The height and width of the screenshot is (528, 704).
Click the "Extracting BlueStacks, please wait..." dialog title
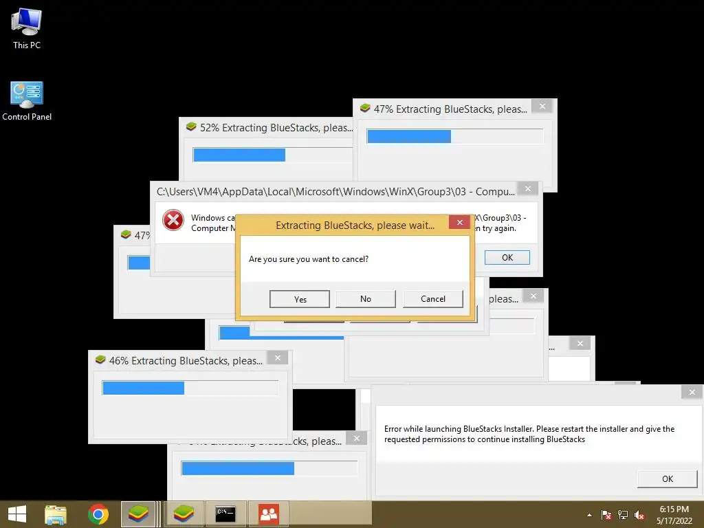click(x=355, y=225)
